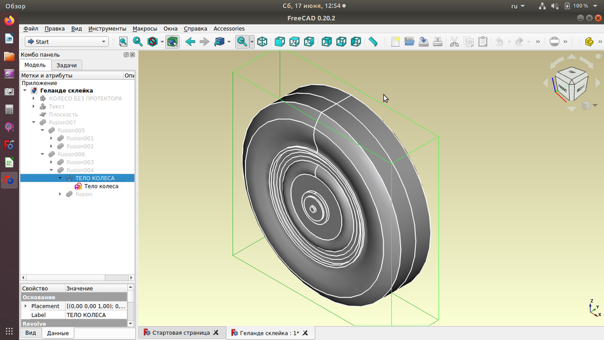The width and height of the screenshot is (604, 340).
Task: Toggle the bounding box toolbar button
Action: [x=172, y=42]
